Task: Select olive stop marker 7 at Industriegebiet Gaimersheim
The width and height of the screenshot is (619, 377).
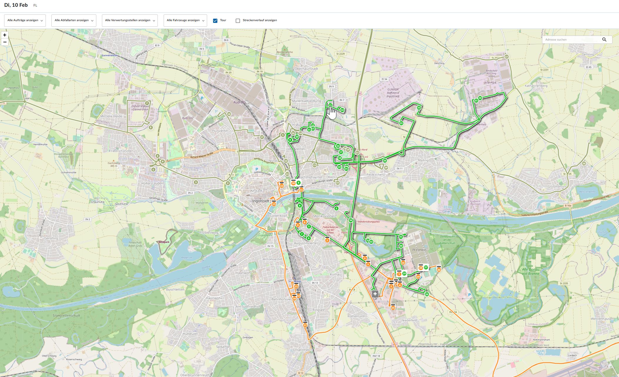Action: pyautogui.click(x=147, y=103)
